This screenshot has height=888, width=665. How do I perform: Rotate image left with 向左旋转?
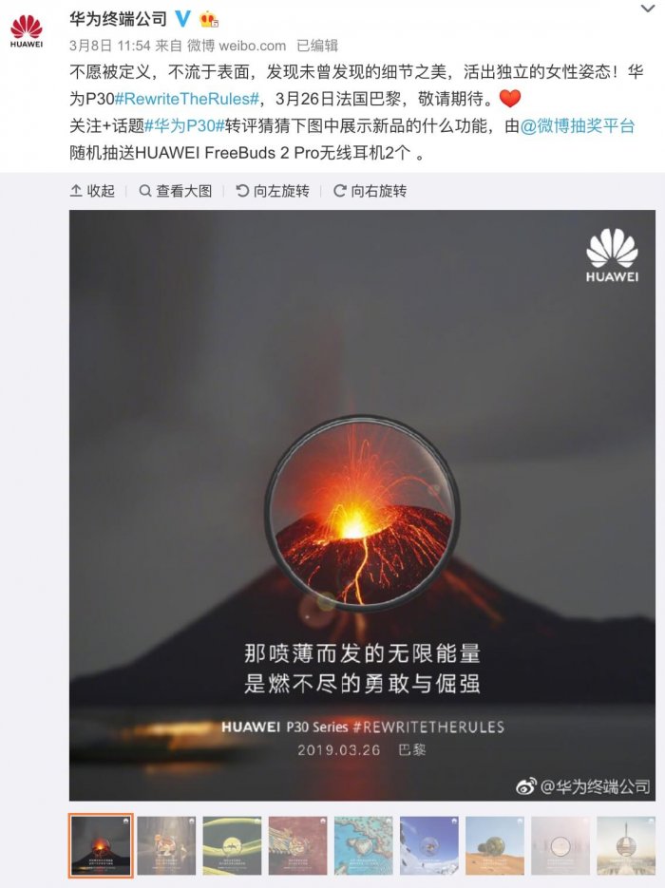(273, 191)
